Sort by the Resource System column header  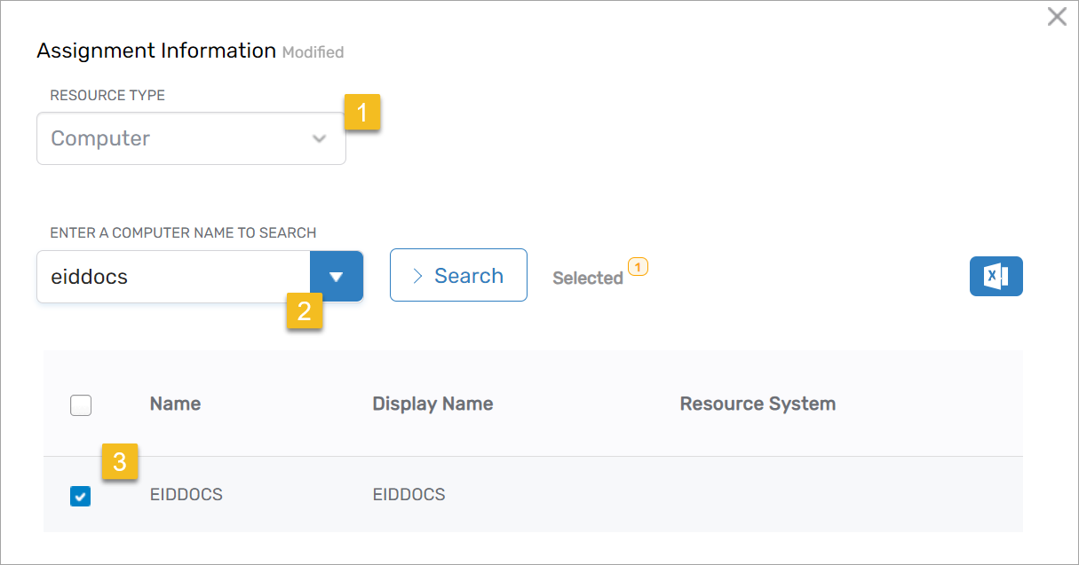click(x=757, y=404)
